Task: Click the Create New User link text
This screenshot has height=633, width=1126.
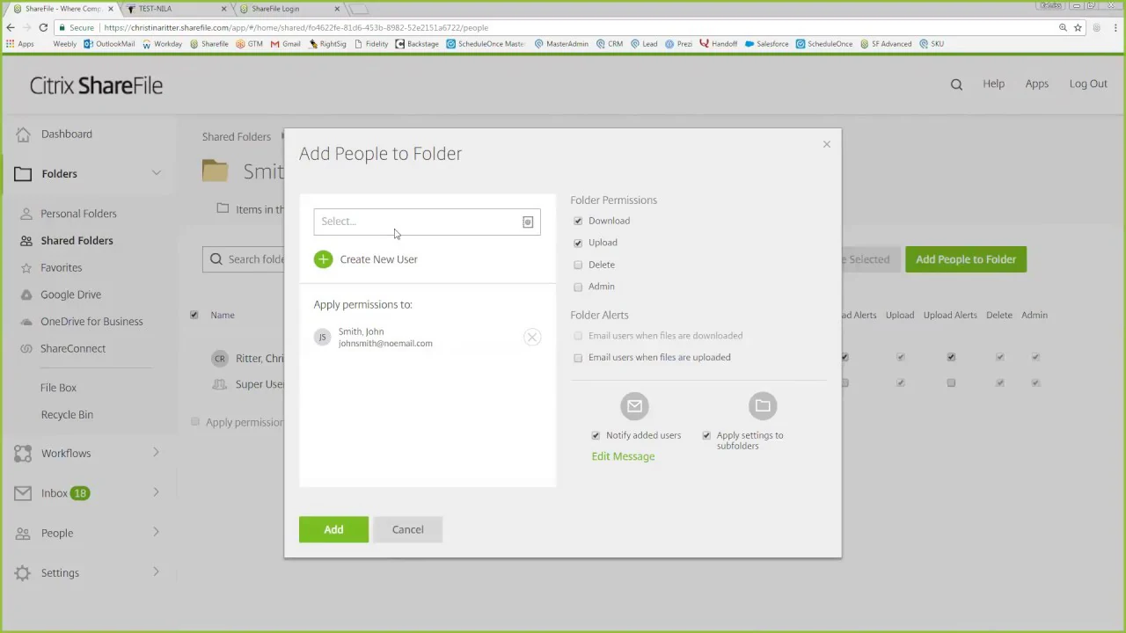Action: tap(379, 259)
